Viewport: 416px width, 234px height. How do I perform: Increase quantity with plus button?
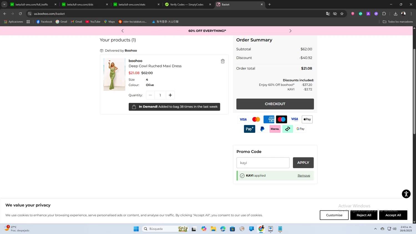[170, 95]
